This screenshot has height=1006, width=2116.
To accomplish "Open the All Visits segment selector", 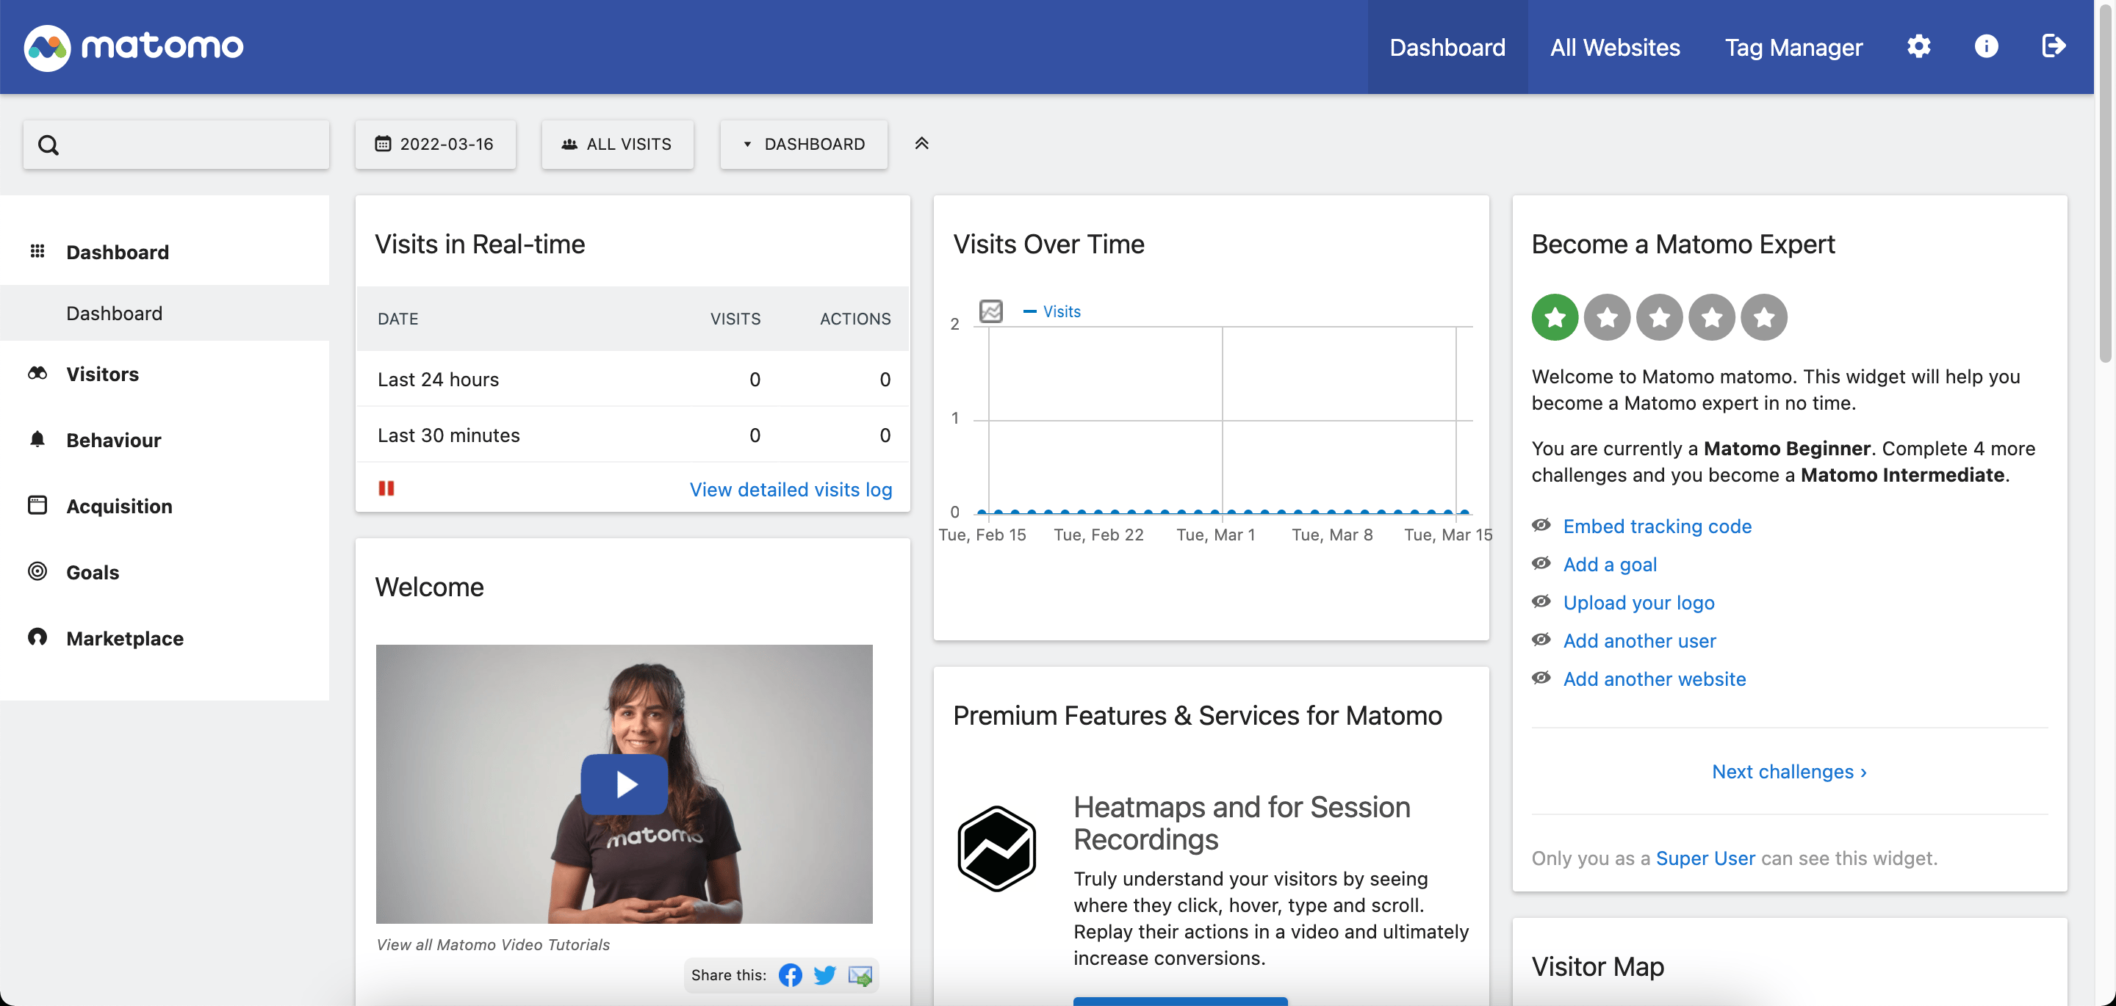I will tap(617, 145).
